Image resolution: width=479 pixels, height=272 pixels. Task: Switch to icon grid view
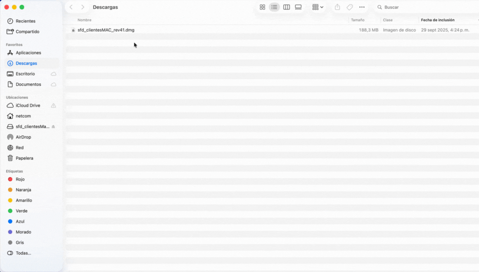pyautogui.click(x=262, y=7)
